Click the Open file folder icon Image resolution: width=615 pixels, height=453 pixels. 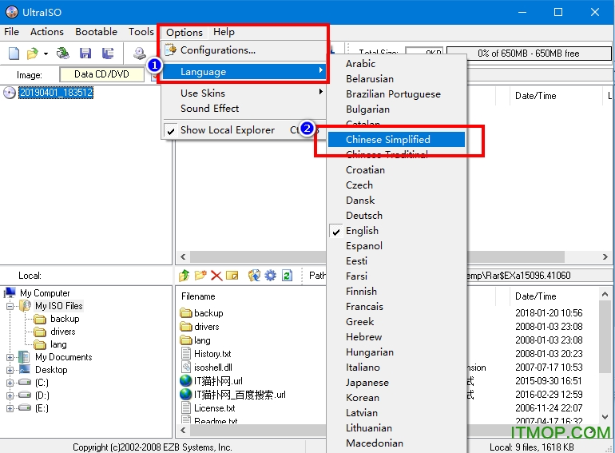(32, 54)
